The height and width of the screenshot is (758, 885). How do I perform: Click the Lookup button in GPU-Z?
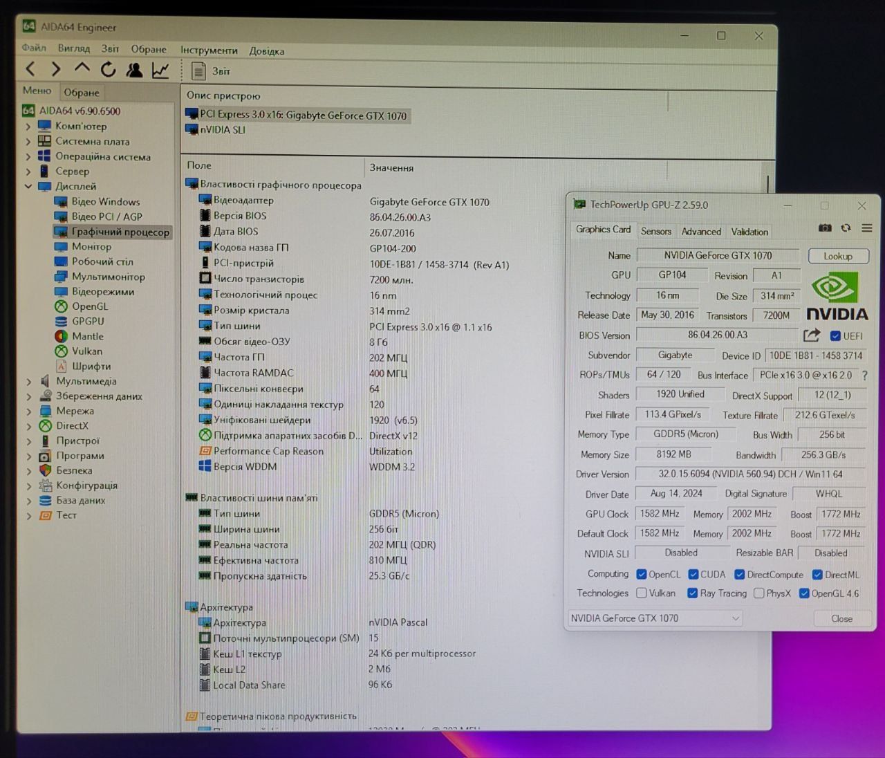pyautogui.click(x=838, y=257)
